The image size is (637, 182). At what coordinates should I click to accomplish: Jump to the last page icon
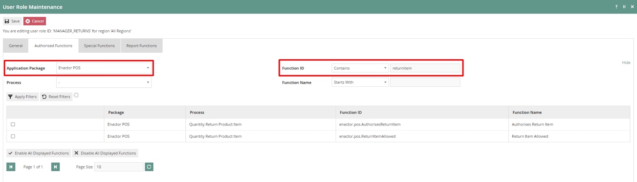coord(55,167)
